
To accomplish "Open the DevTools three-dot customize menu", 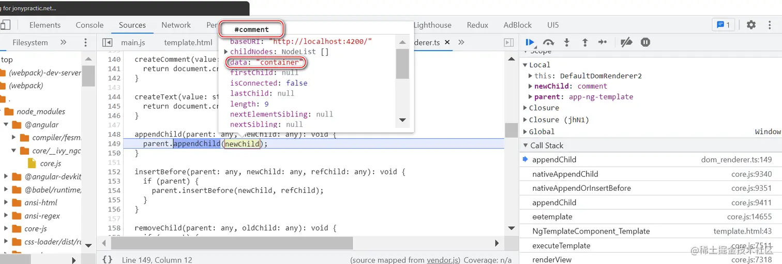I will 769,25.
